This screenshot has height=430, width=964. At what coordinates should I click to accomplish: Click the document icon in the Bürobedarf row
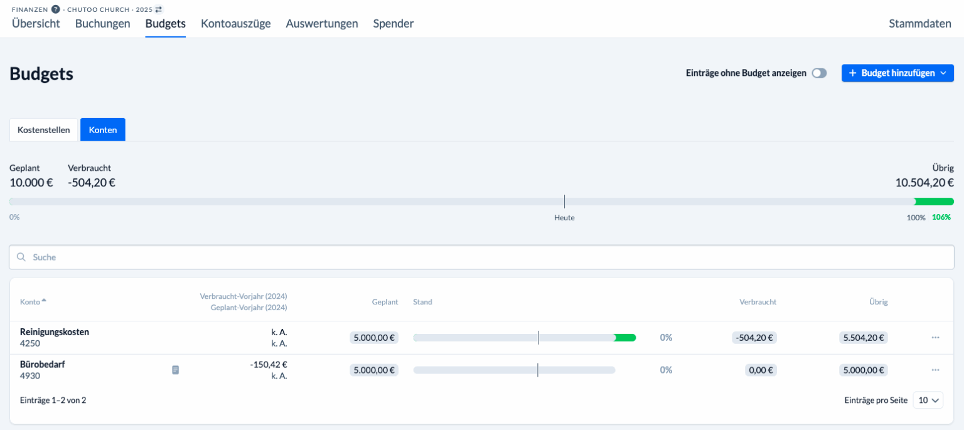pos(176,370)
